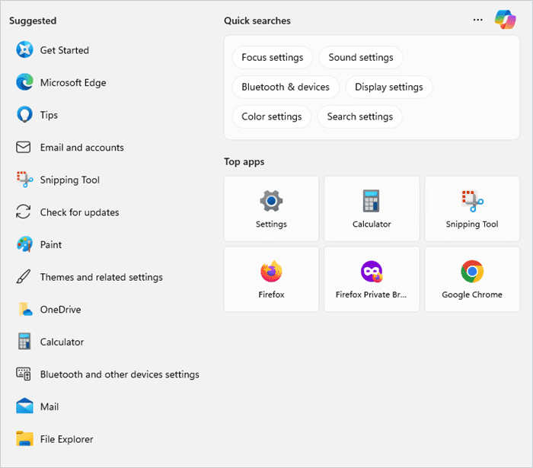
Task: Open the Copilot icon at top right
Action: 506,20
